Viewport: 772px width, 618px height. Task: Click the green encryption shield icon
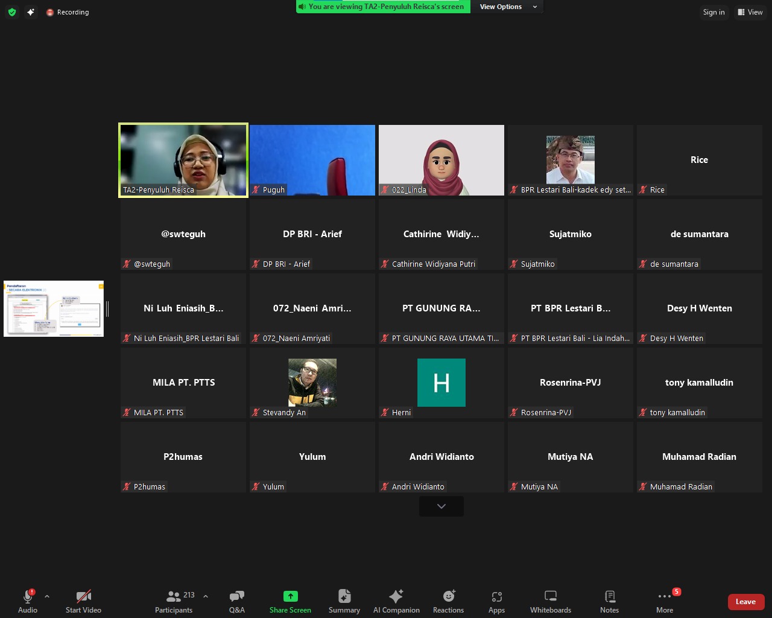click(12, 12)
